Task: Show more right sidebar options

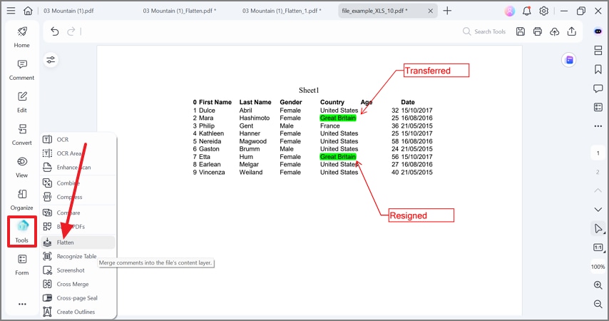Action: 598,126
